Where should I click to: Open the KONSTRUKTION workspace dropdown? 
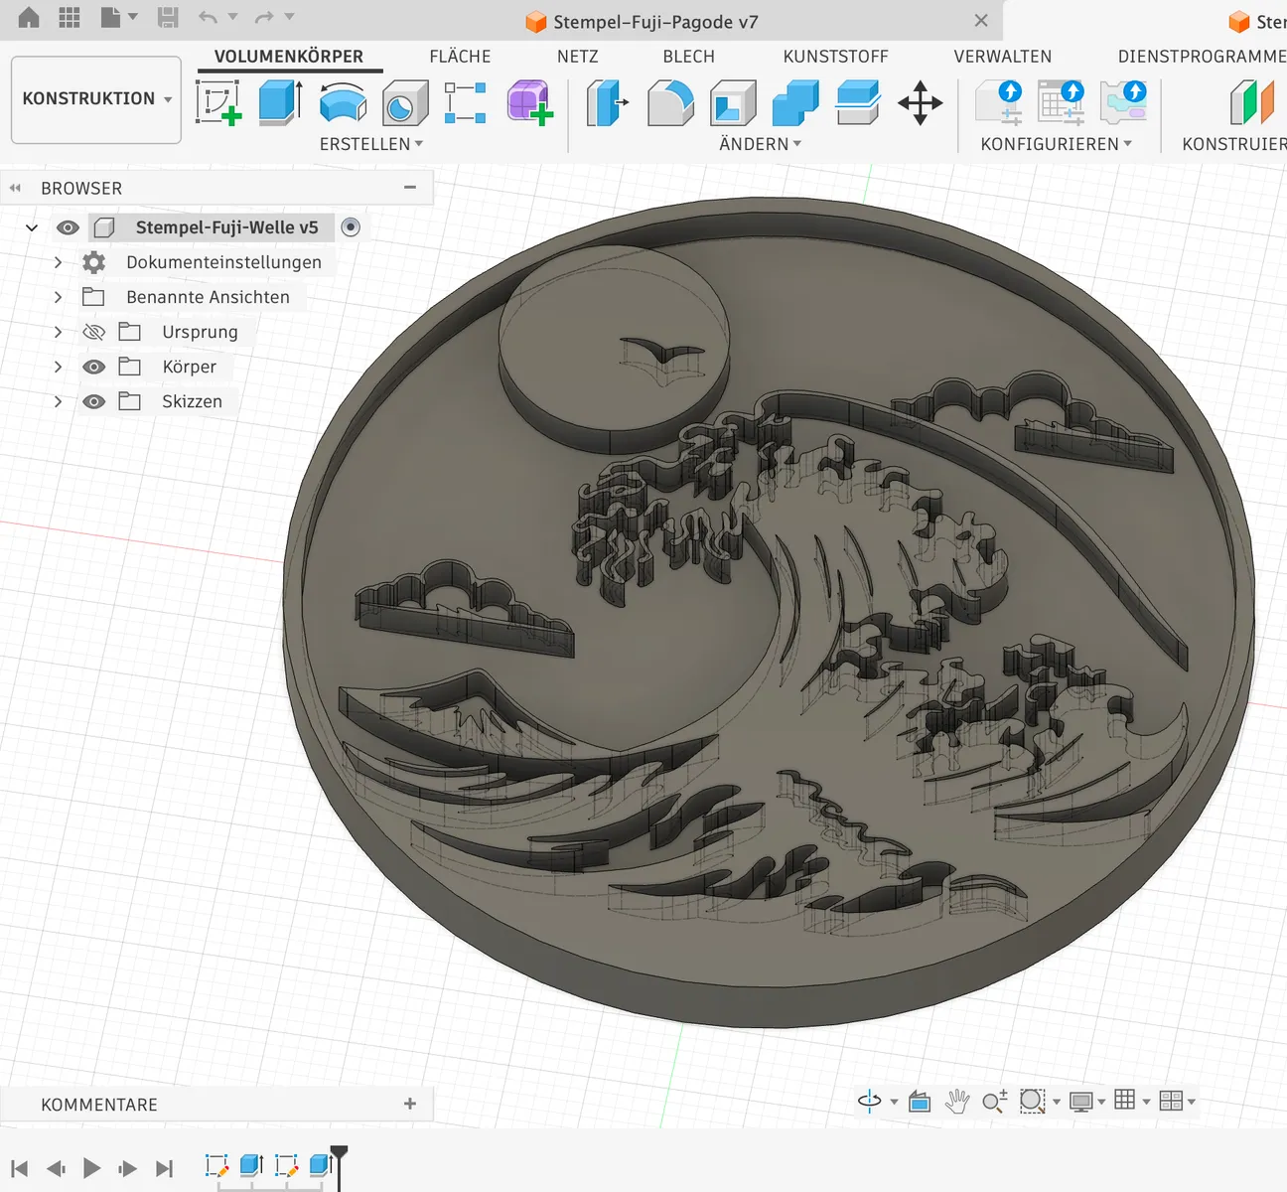(x=96, y=99)
